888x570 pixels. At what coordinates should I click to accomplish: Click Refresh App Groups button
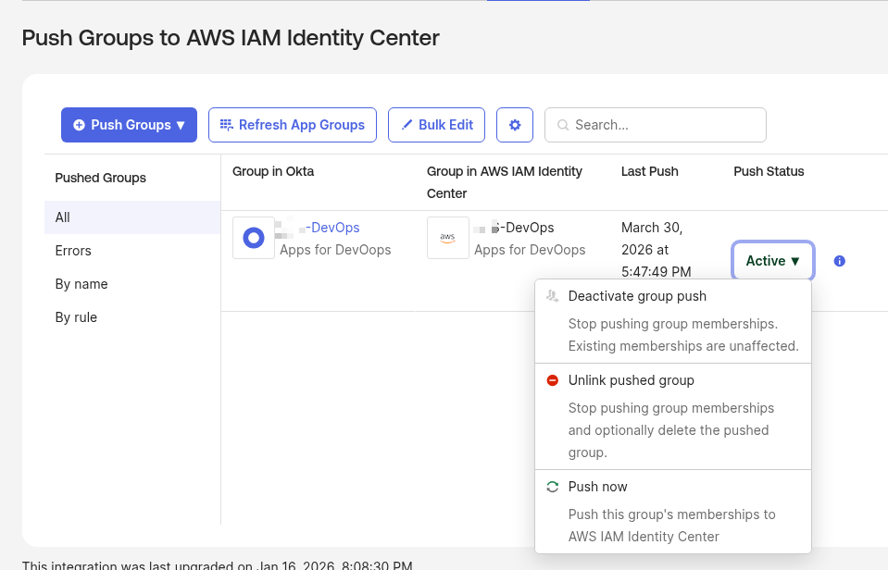click(293, 125)
